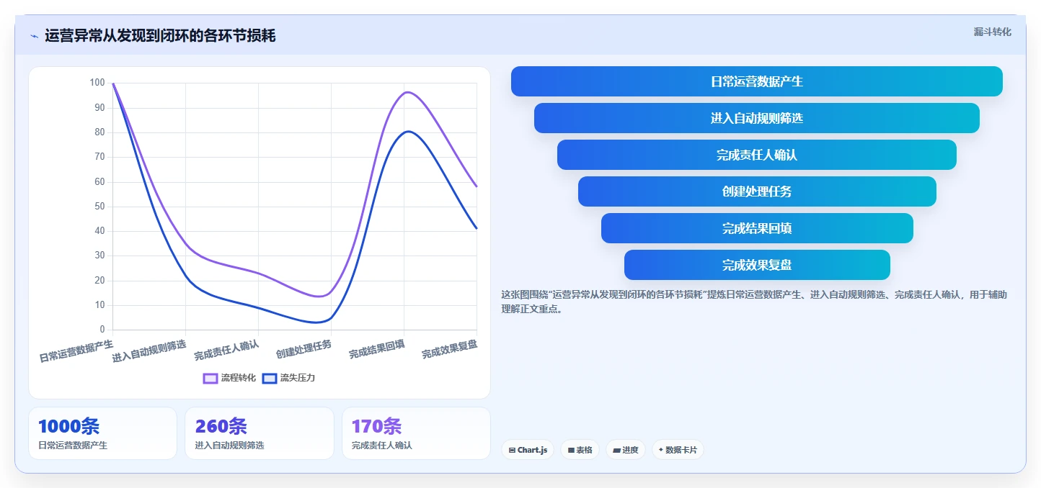Click x-axis label 进入自动规则筛选
Viewport: 1041px width, 488px height.
149,351
